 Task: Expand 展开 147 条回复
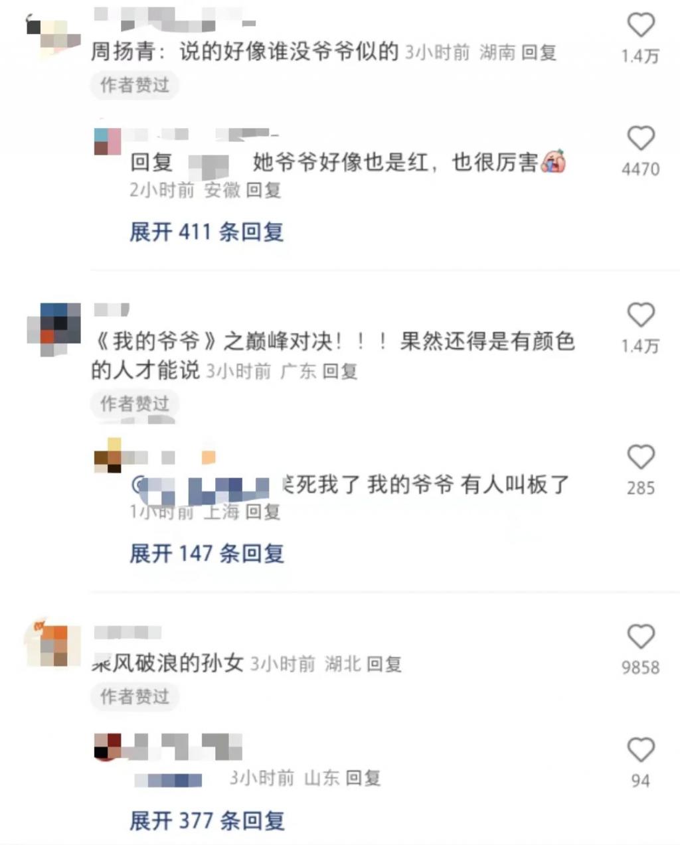tap(207, 553)
